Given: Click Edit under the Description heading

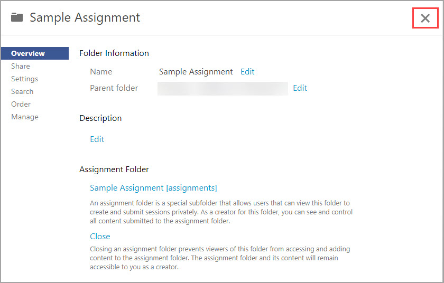Looking at the screenshot, I should (x=97, y=139).
